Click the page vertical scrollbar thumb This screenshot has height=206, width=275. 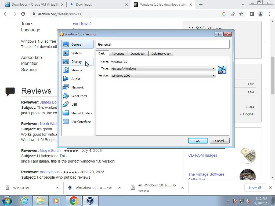[273, 75]
